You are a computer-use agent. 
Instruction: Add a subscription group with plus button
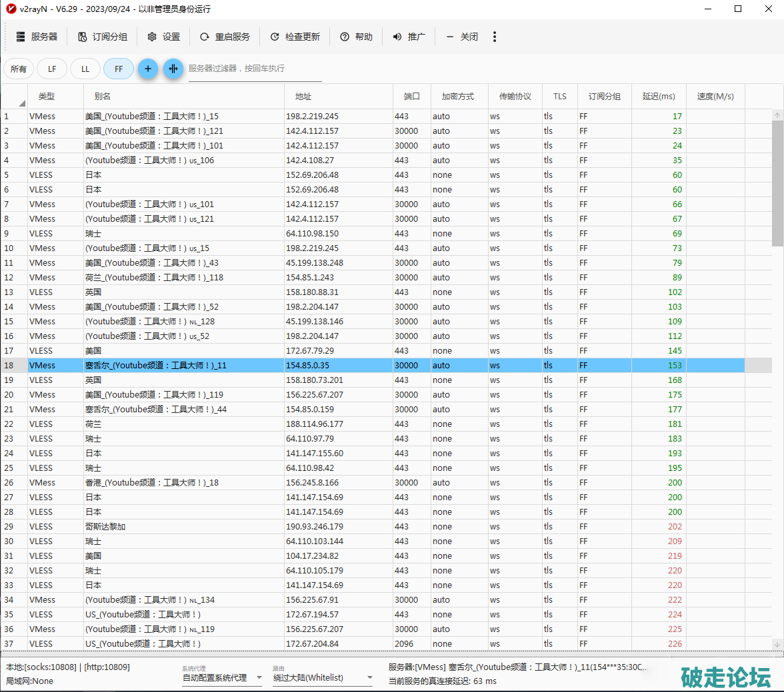[148, 69]
